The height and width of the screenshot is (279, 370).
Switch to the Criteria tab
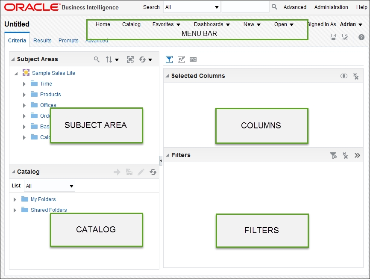coord(17,40)
